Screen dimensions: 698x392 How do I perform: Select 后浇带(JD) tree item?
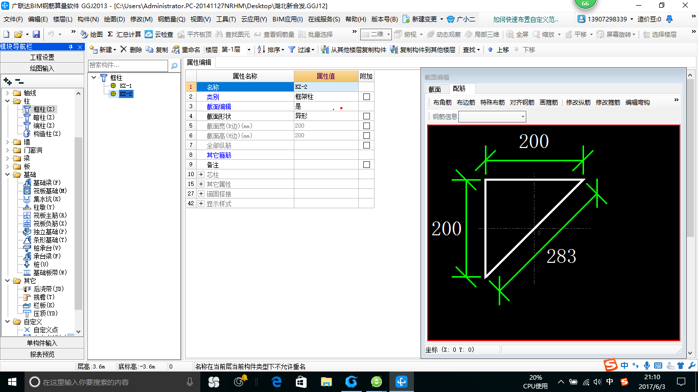[43, 289]
